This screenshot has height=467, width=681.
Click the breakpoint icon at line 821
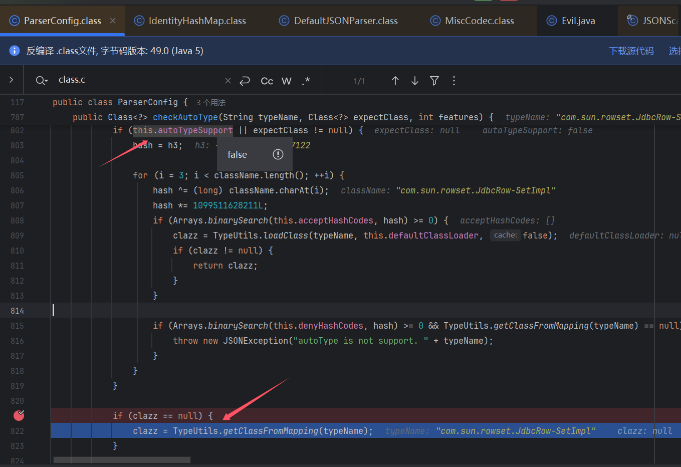(19, 415)
